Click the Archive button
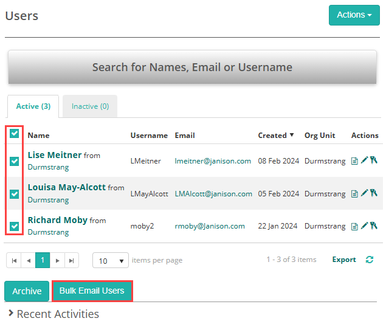386x324 pixels. (x=27, y=291)
